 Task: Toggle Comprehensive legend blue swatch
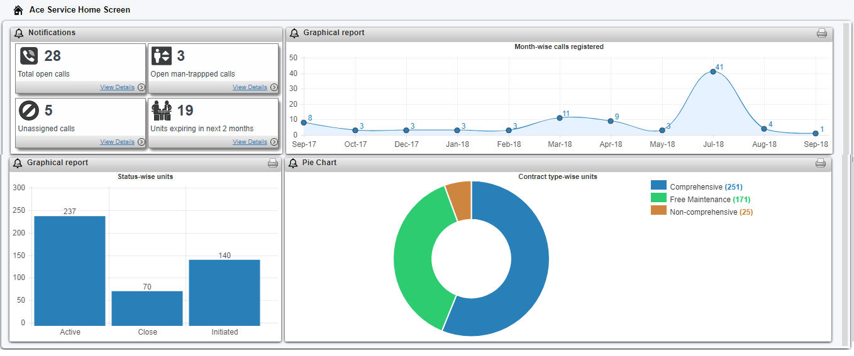point(658,186)
